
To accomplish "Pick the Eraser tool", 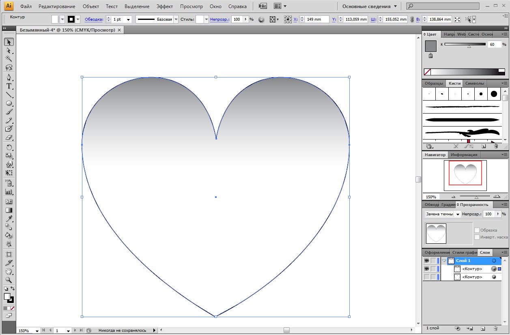I will pos(9,137).
